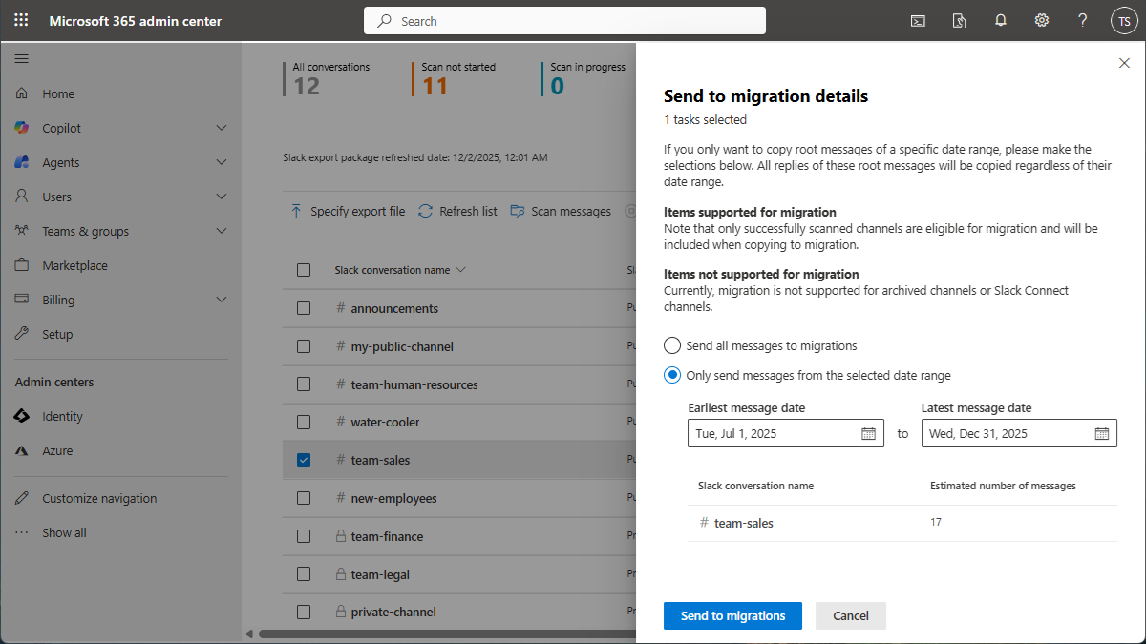Check the team-human-resources row checkbox
1146x644 pixels.
tap(304, 384)
